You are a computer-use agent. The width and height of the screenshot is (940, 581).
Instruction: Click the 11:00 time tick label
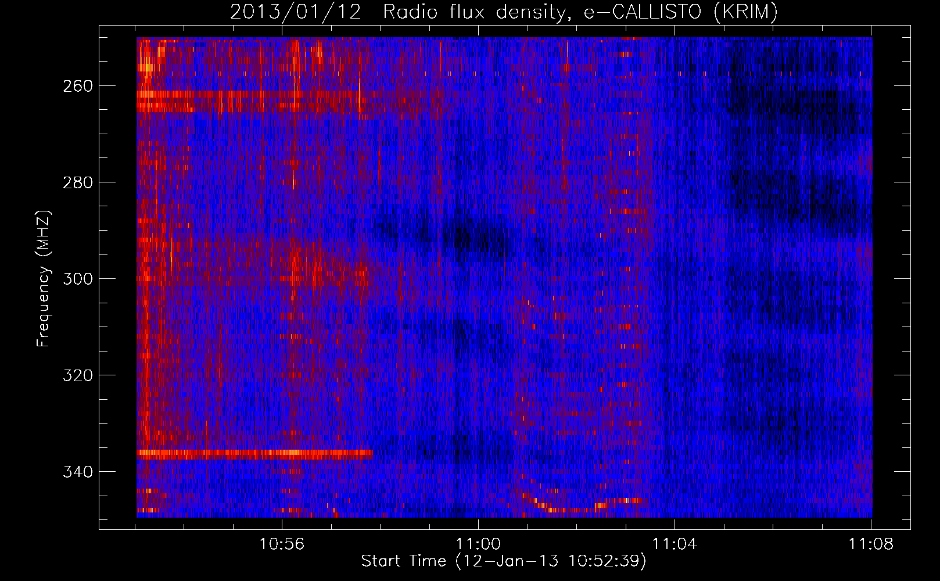coord(478,544)
